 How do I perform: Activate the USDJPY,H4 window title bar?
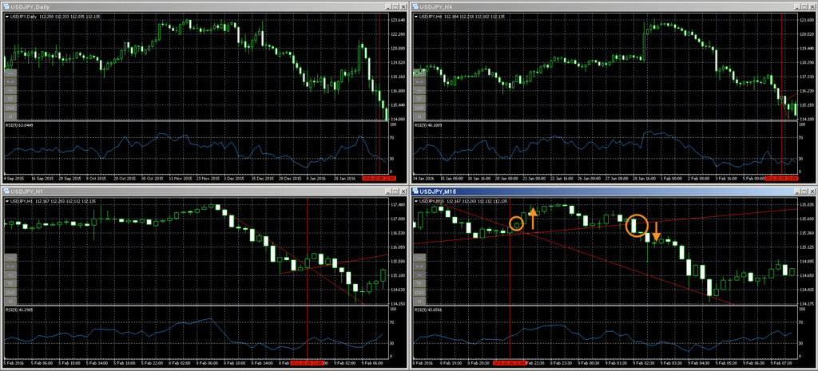tap(613, 6)
